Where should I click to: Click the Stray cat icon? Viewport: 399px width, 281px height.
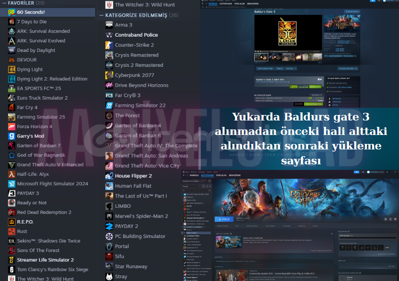pyautogui.click(x=109, y=276)
